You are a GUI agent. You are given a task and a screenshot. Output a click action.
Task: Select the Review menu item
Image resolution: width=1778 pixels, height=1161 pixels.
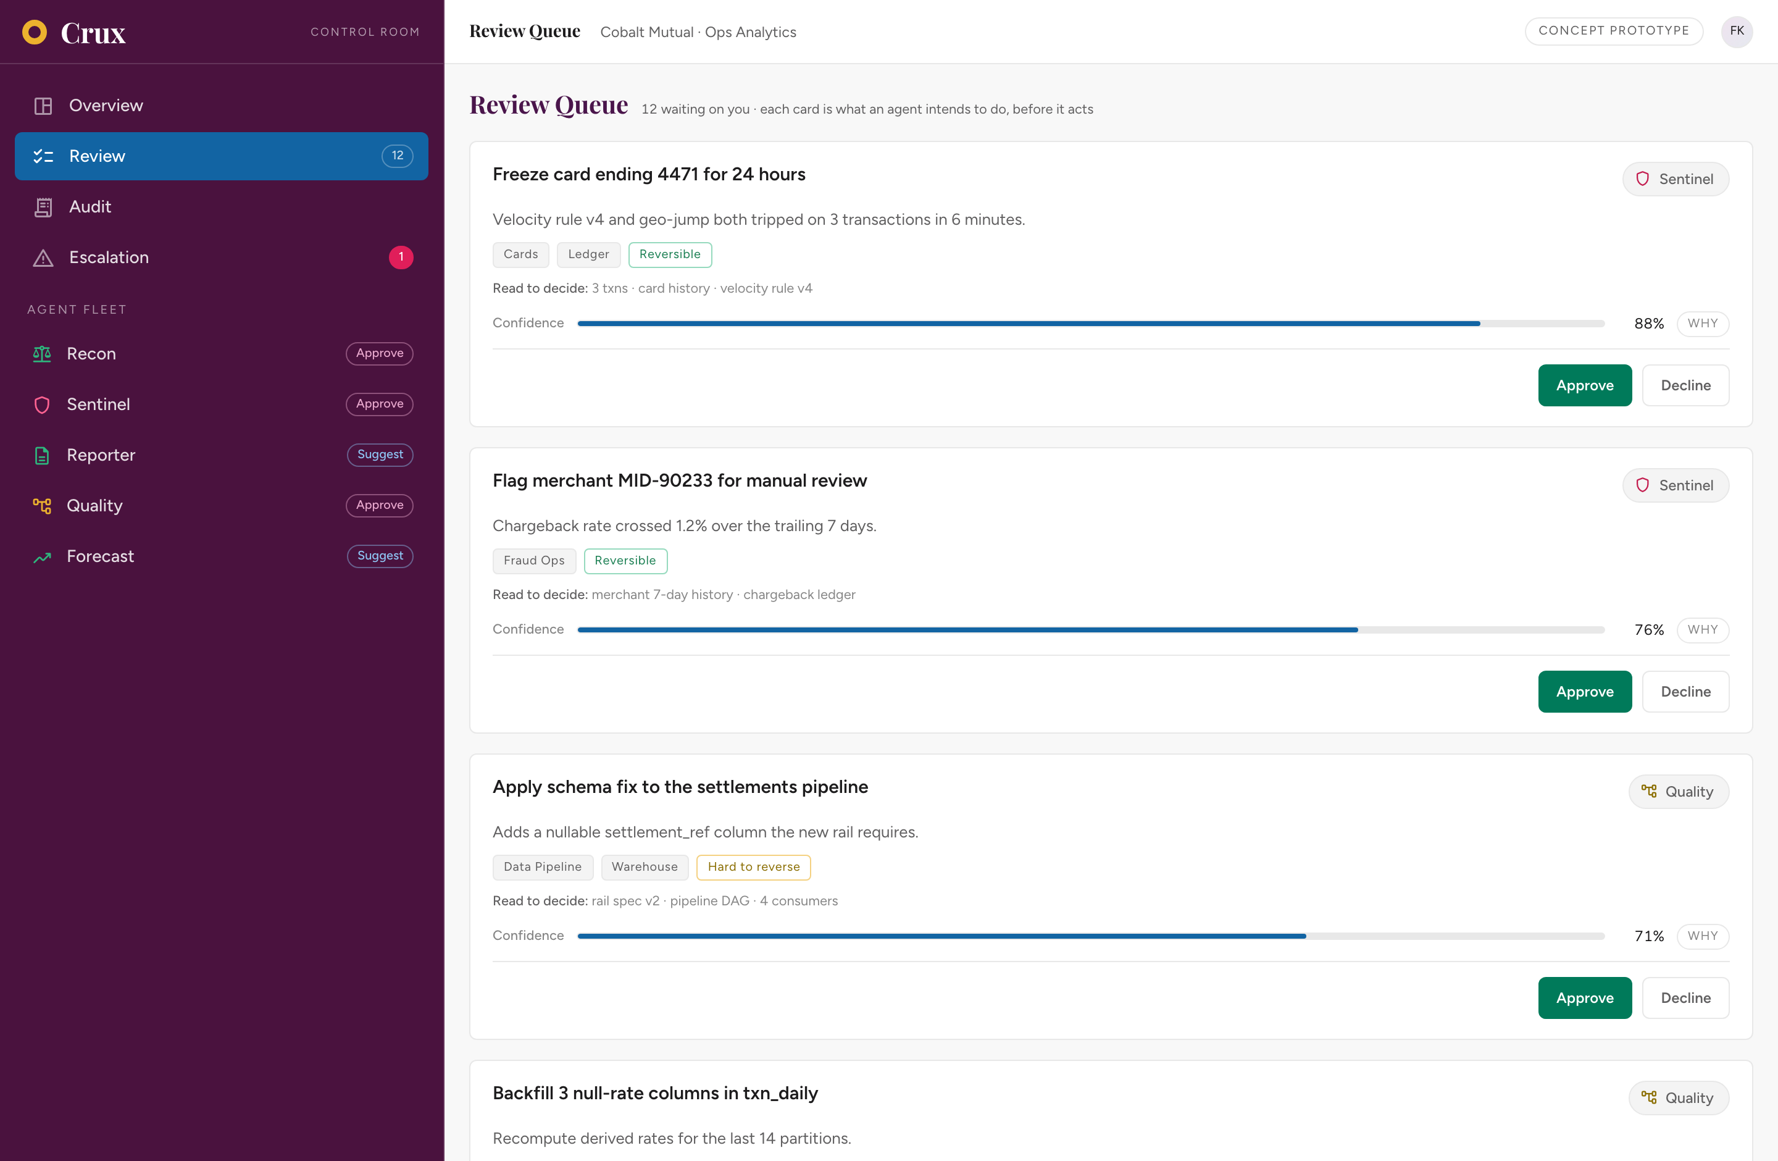point(221,156)
